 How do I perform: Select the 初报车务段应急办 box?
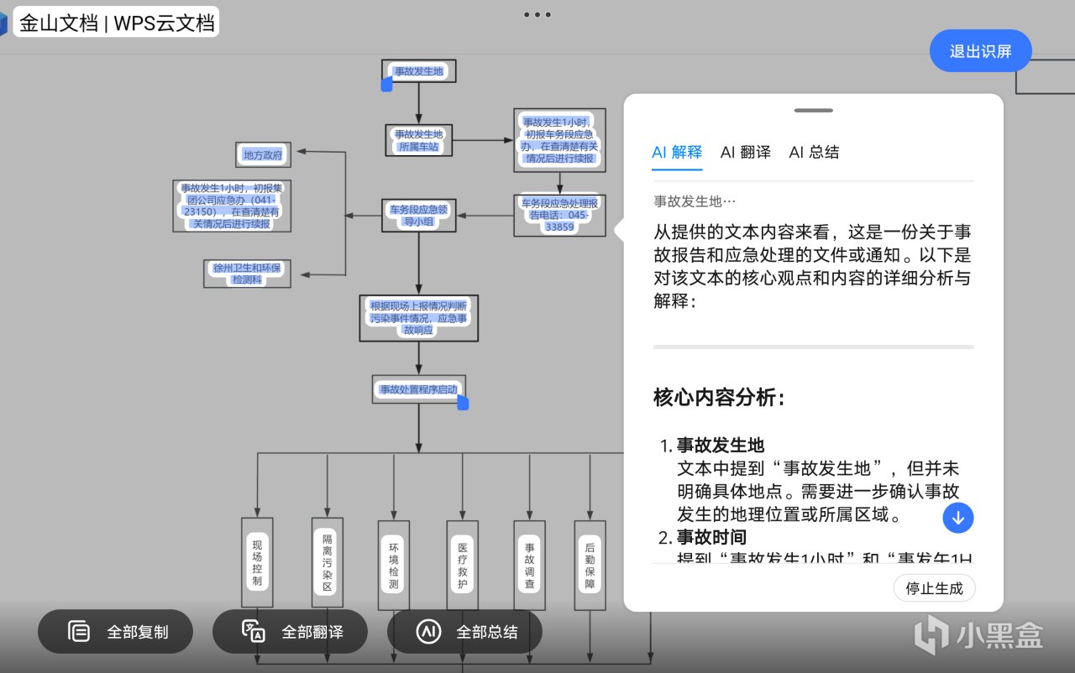559,140
